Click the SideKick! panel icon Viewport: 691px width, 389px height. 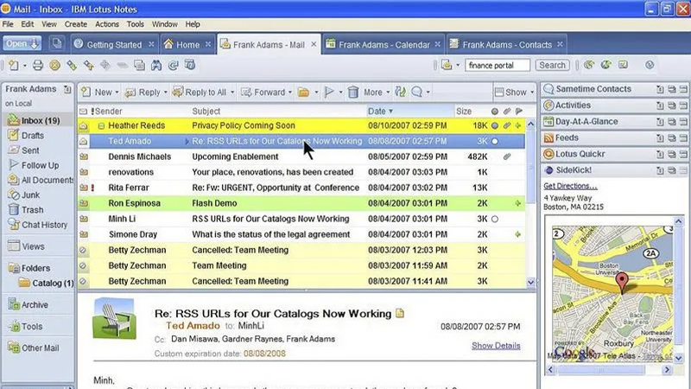point(548,170)
